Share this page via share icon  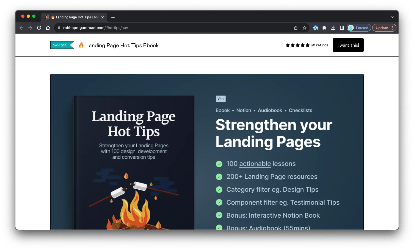[296, 28]
